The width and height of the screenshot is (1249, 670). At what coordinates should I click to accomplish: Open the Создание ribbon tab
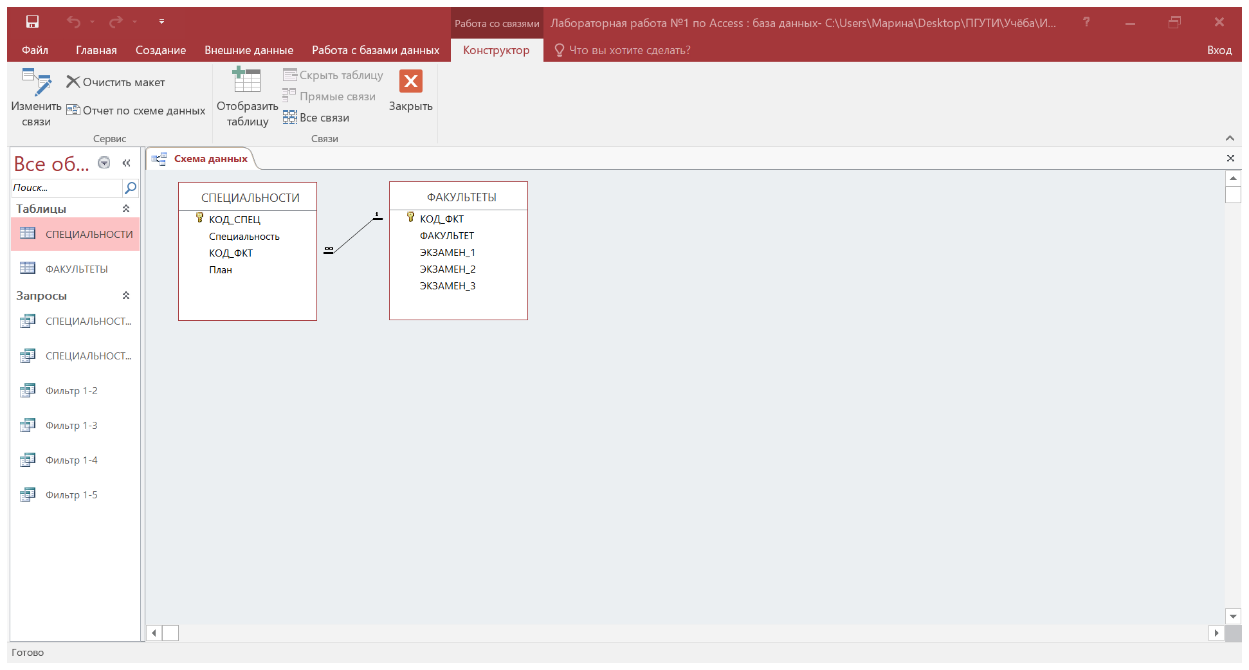(161, 50)
